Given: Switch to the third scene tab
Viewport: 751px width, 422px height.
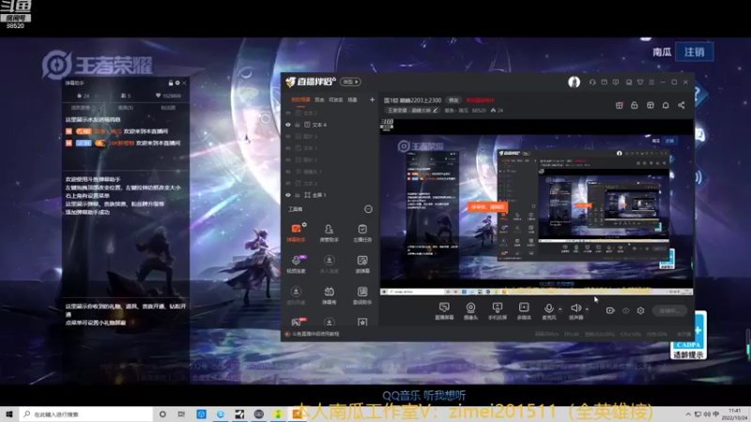Looking at the screenshot, I should pos(336,99).
